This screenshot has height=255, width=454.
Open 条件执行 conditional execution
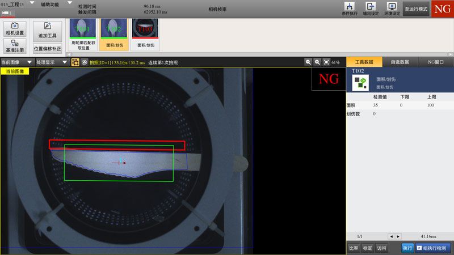[350, 8]
